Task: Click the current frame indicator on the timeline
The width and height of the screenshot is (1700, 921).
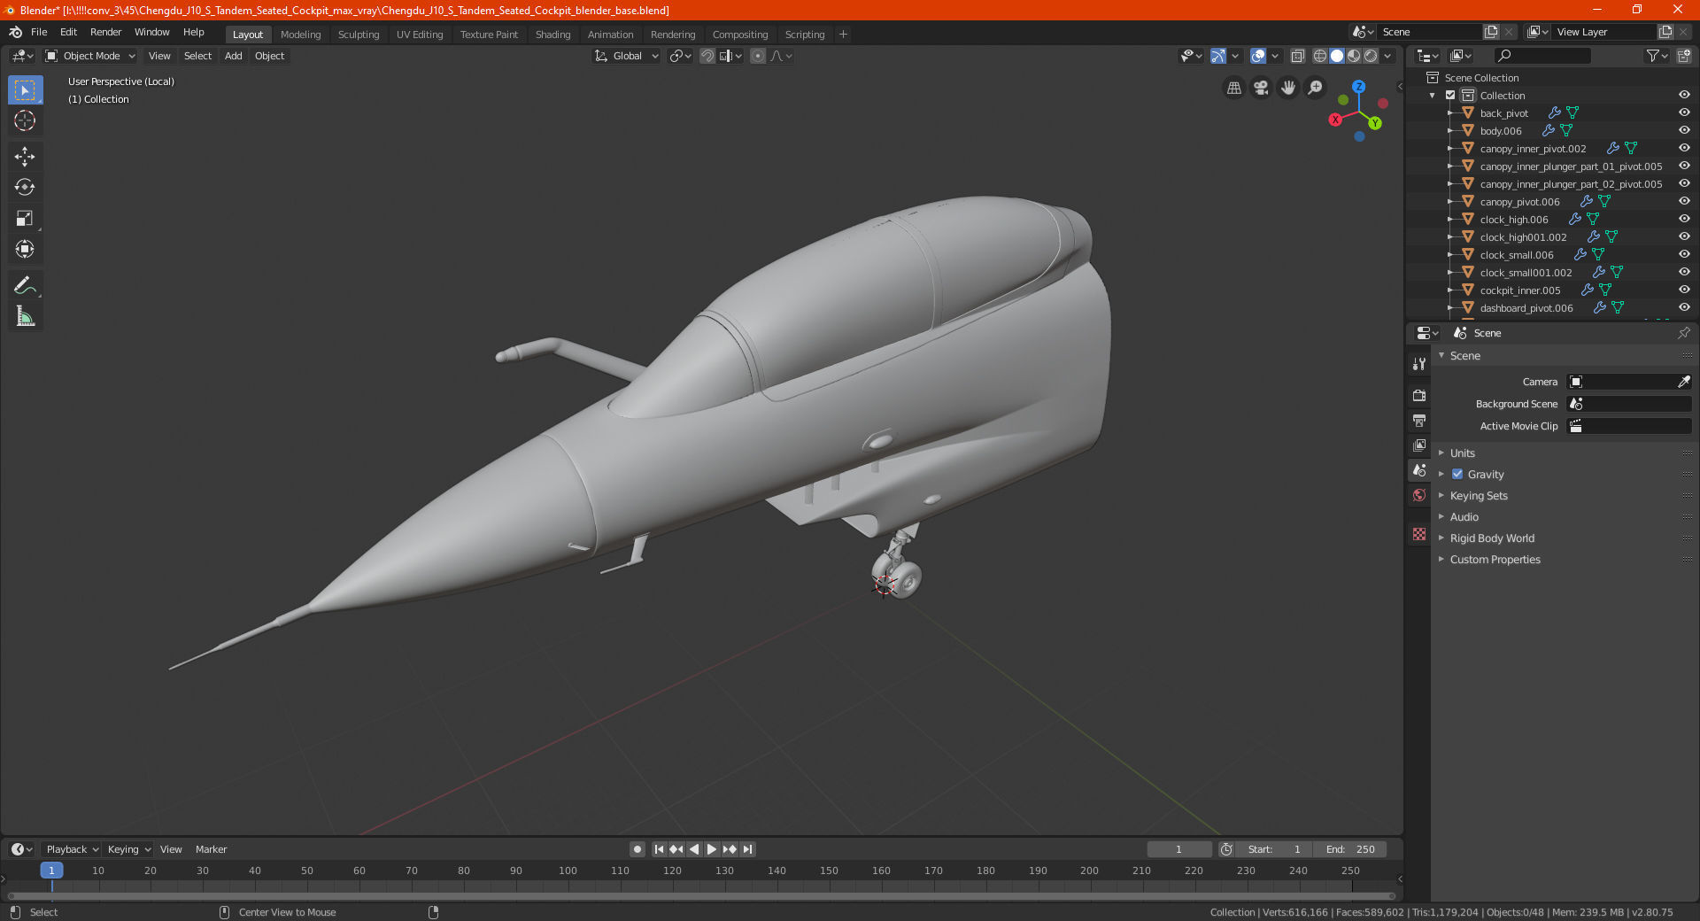Action: (x=1178, y=848)
